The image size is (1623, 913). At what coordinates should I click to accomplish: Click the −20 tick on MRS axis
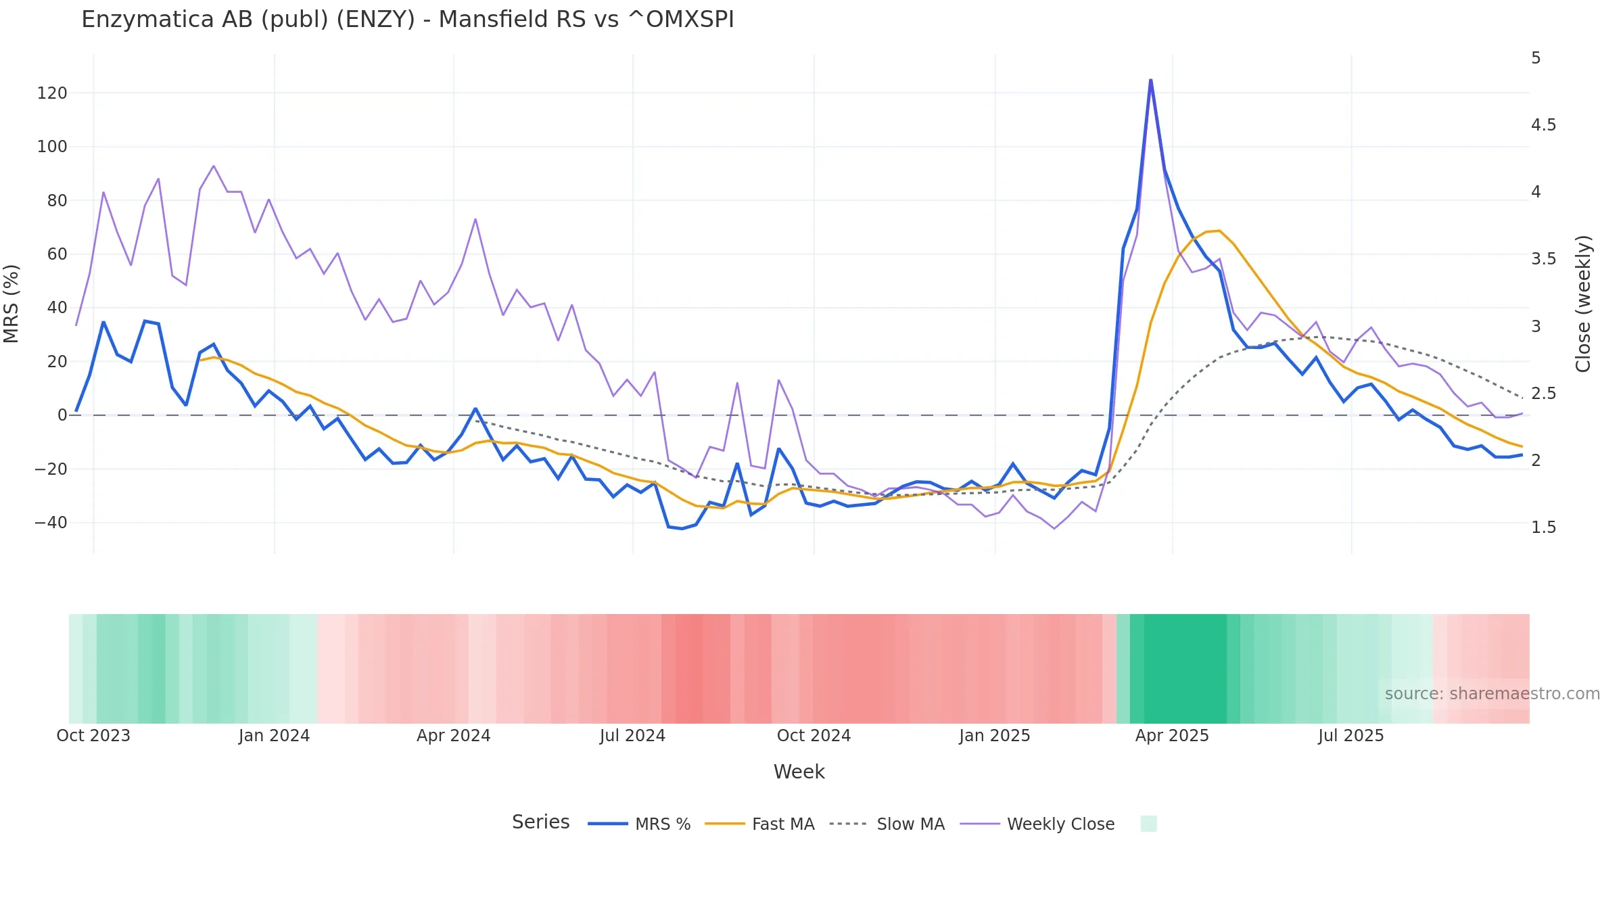tap(51, 469)
